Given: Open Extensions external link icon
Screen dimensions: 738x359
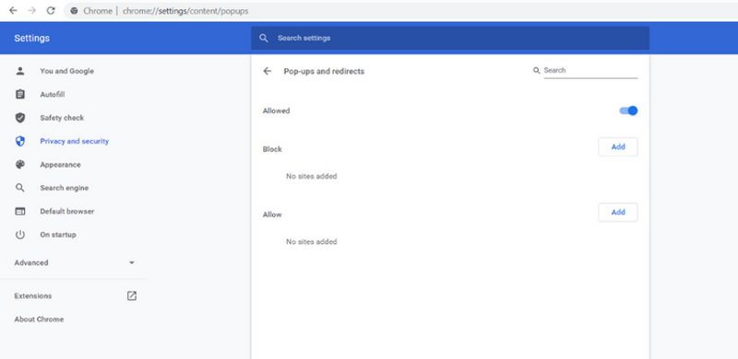Looking at the screenshot, I should [x=132, y=295].
